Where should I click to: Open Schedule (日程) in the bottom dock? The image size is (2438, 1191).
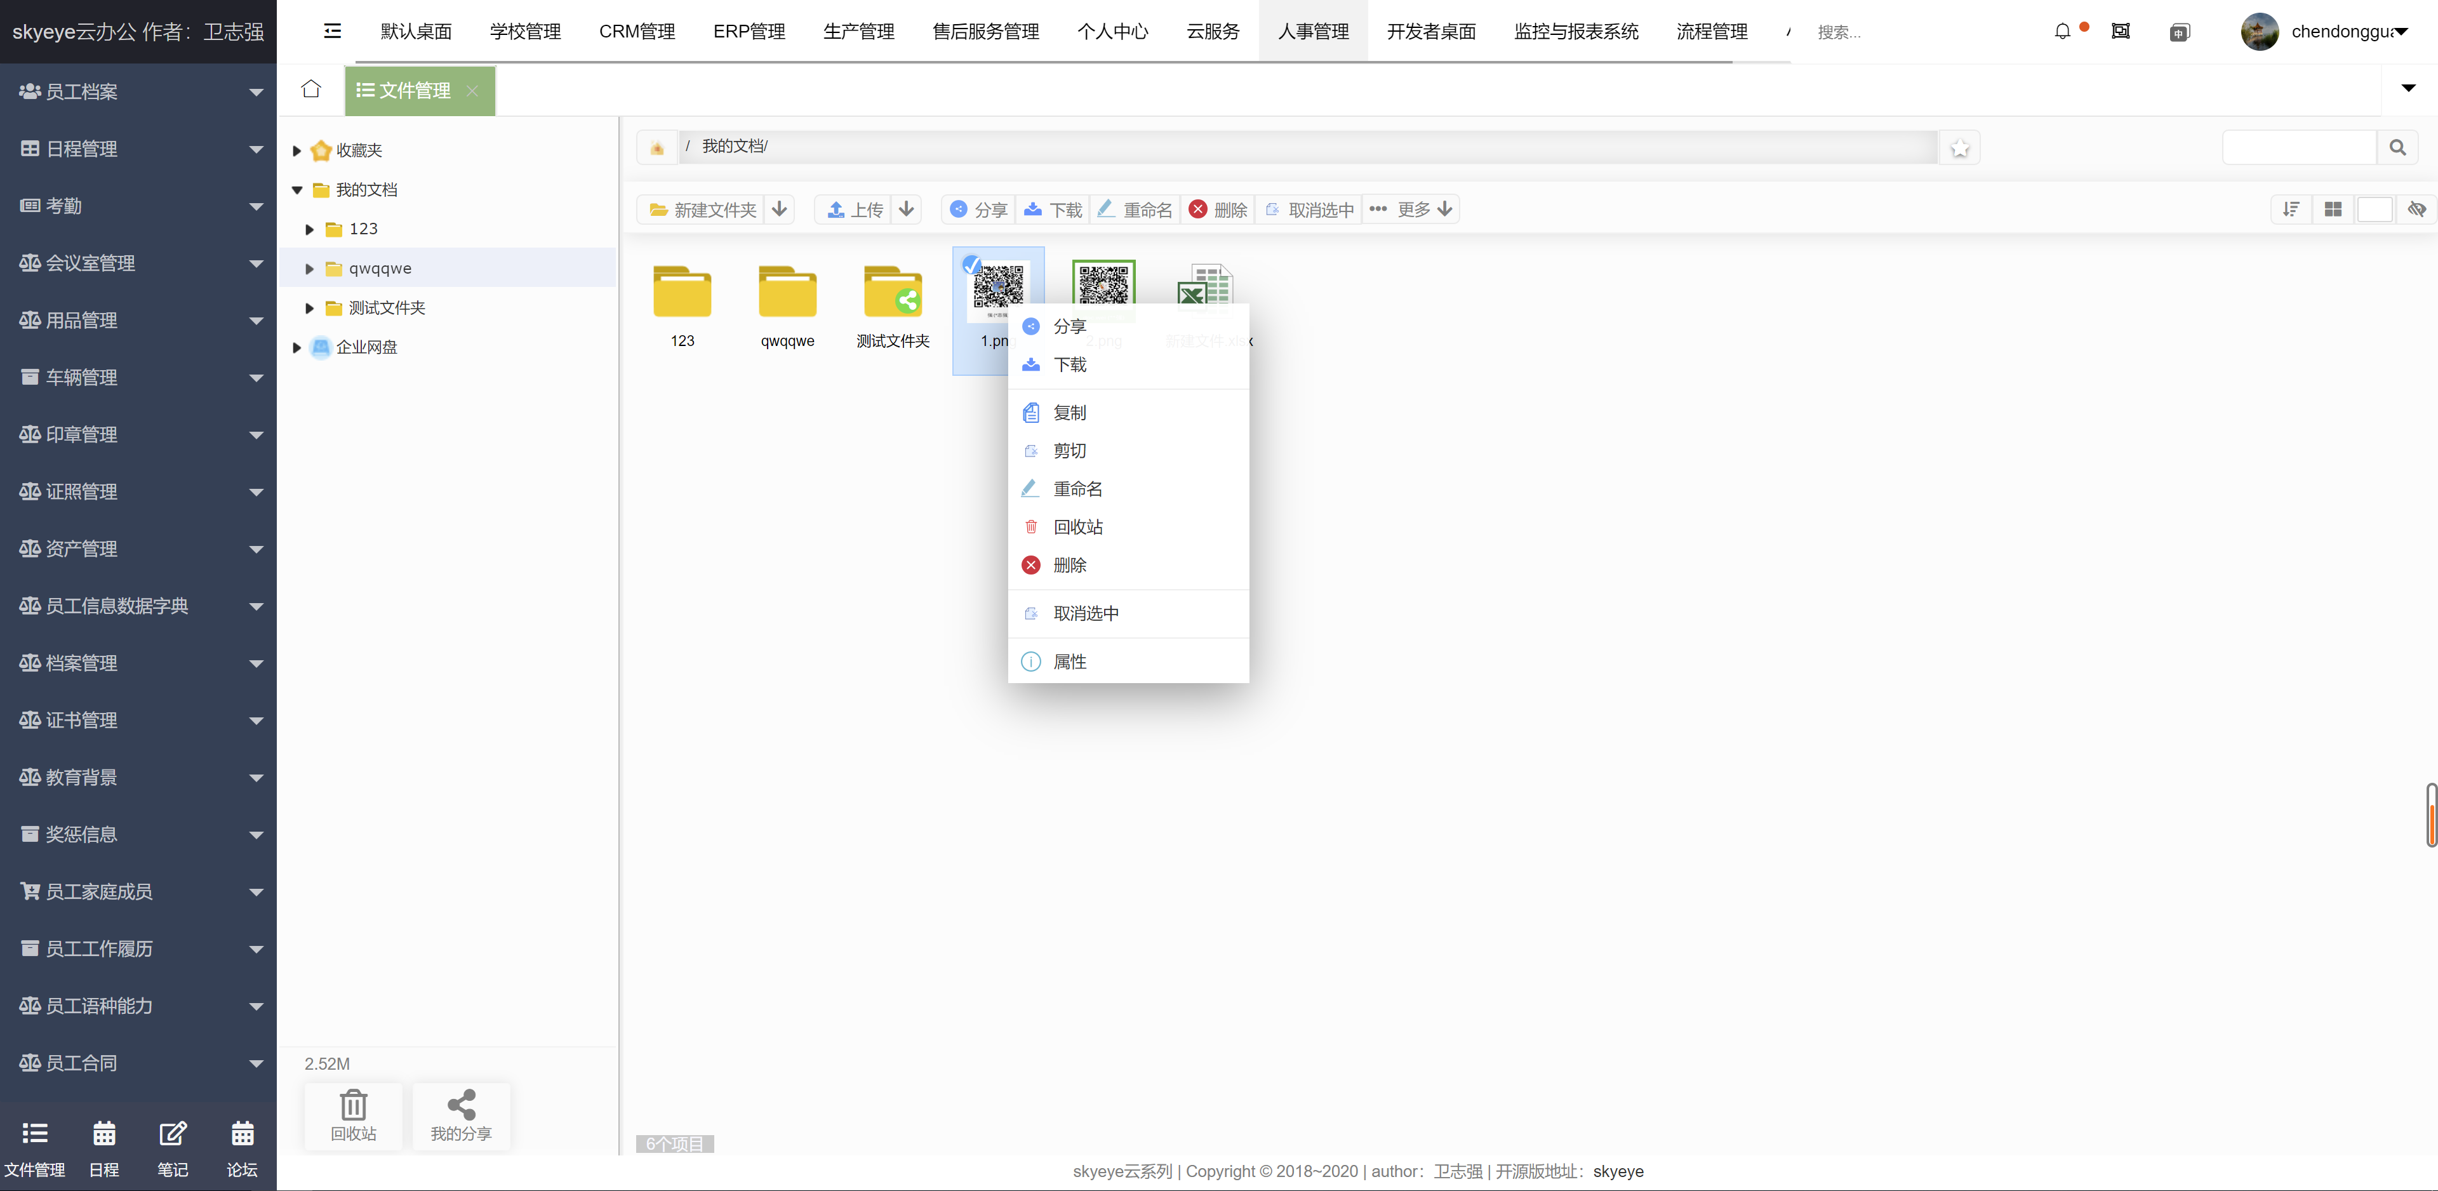point(104,1147)
